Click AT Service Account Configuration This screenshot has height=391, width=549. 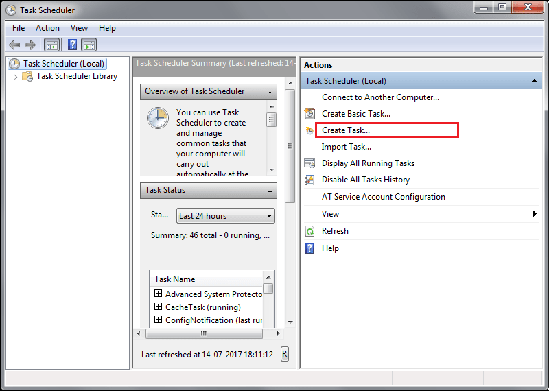(384, 197)
